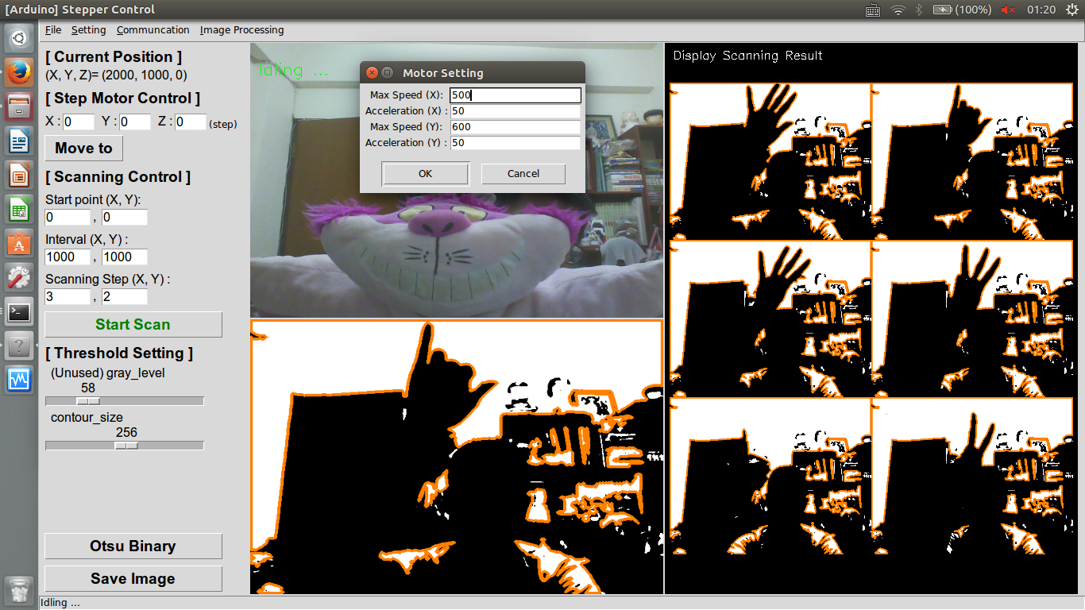Click the Acceleration (Y) field

tap(515, 143)
